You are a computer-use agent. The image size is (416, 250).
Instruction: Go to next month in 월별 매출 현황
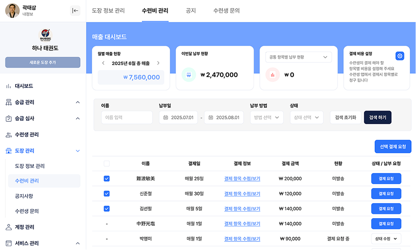coord(158,63)
